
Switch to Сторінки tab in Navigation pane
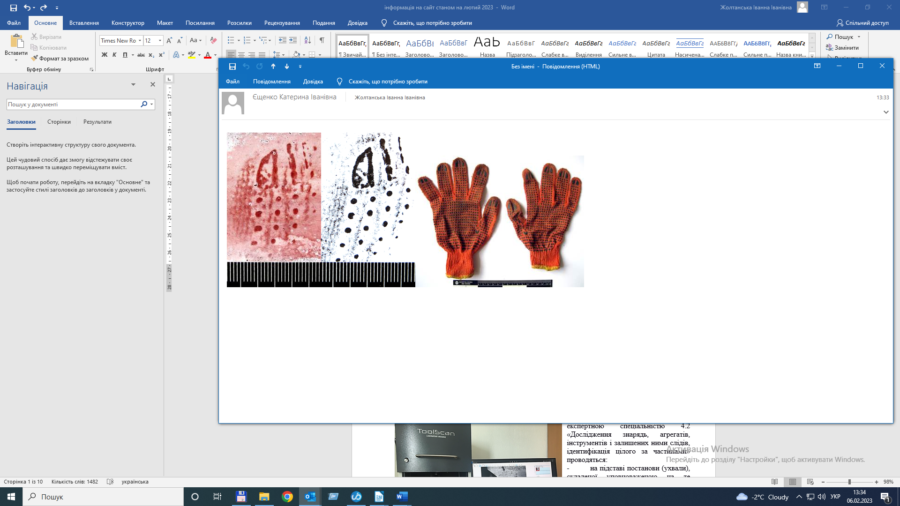59,122
